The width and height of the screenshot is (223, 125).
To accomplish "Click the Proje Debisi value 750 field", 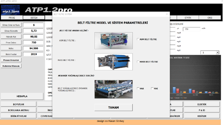I will [x=33, y=42].
